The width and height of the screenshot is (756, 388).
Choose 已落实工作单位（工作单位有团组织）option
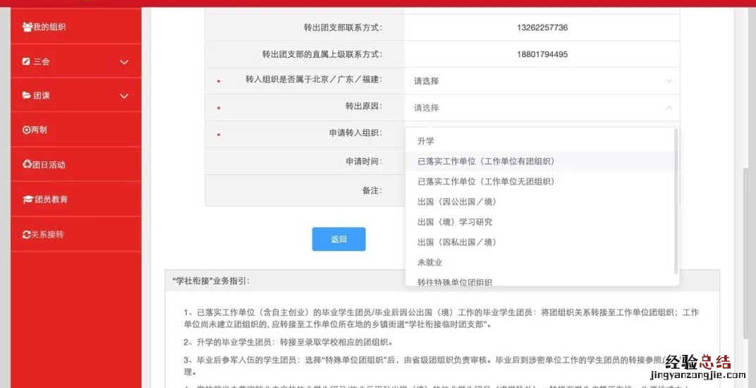pos(486,162)
